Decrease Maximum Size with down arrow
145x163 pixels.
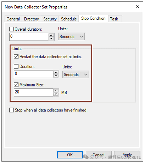pos(56,94)
